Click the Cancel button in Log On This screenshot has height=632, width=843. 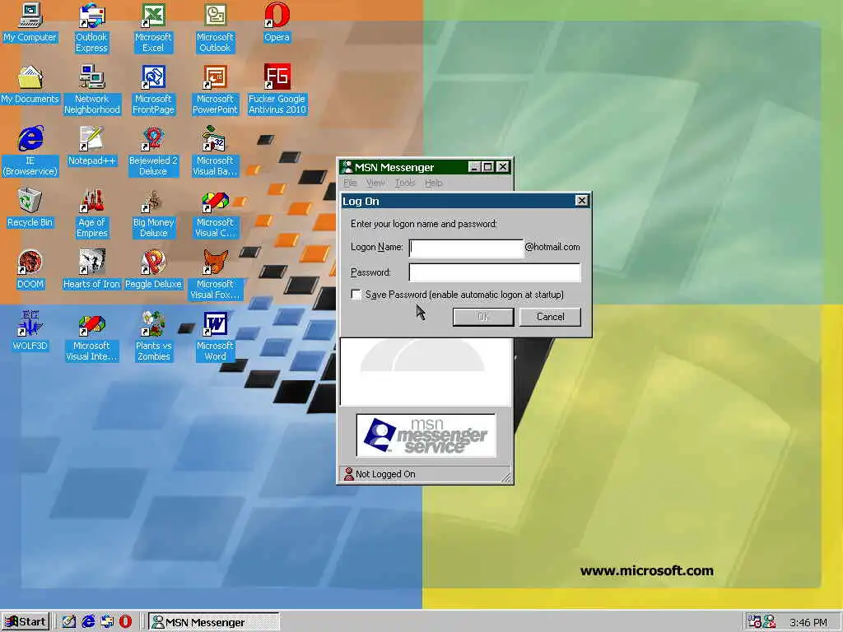pos(550,317)
